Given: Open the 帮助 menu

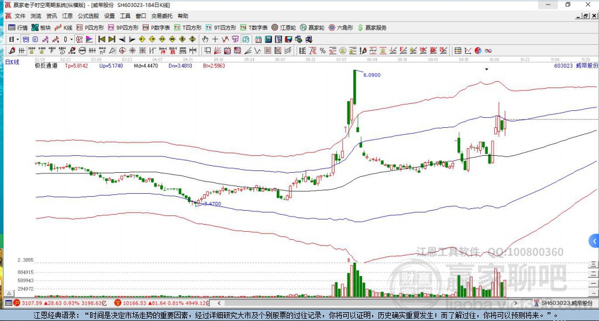Looking at the screenshot, I should click(183, 16).
